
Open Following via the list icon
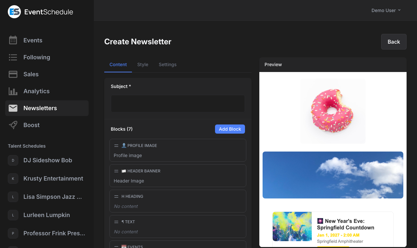point(13,57)
